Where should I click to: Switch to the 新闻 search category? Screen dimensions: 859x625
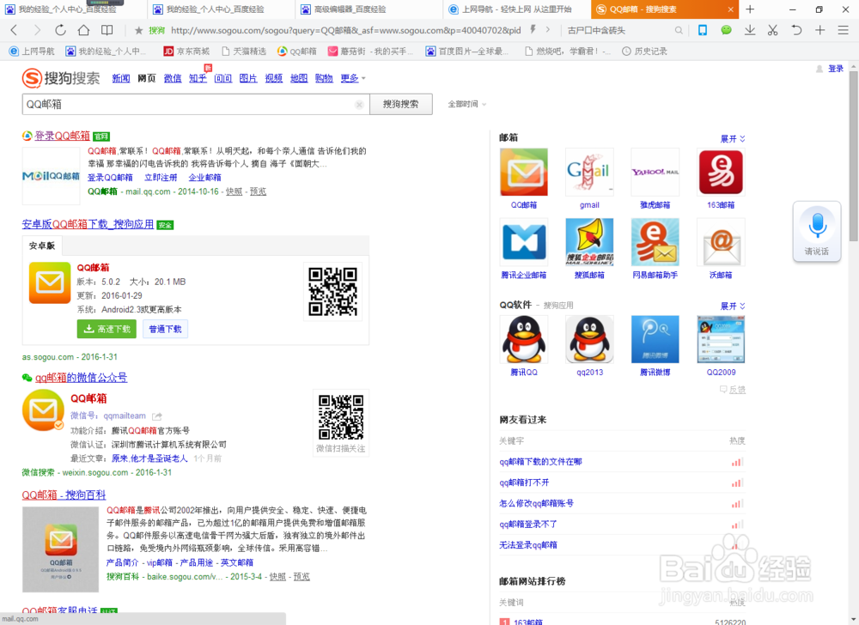(120, 78)
